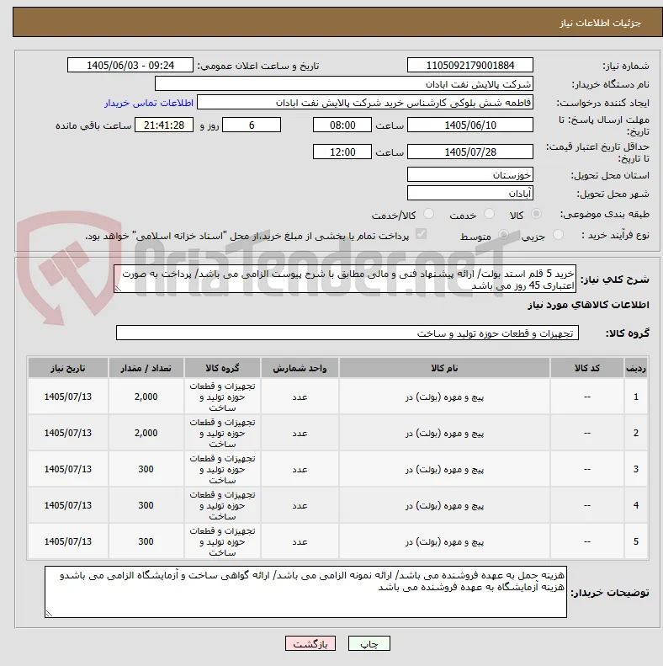The height and width of the screenshot is (666, 663).
Task: Click the واحد شمارش column header
Action: (x=300, y=368)
